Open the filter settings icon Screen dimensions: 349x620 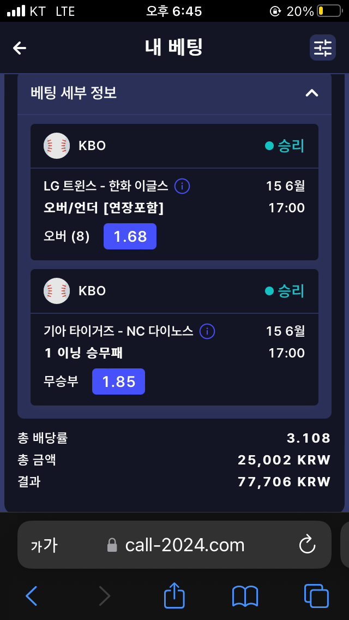tap(322, 48)
